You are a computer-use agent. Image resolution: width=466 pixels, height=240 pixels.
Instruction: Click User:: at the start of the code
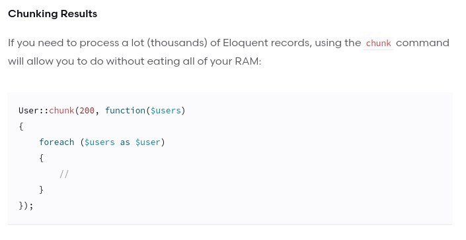[x=34, y=111]
